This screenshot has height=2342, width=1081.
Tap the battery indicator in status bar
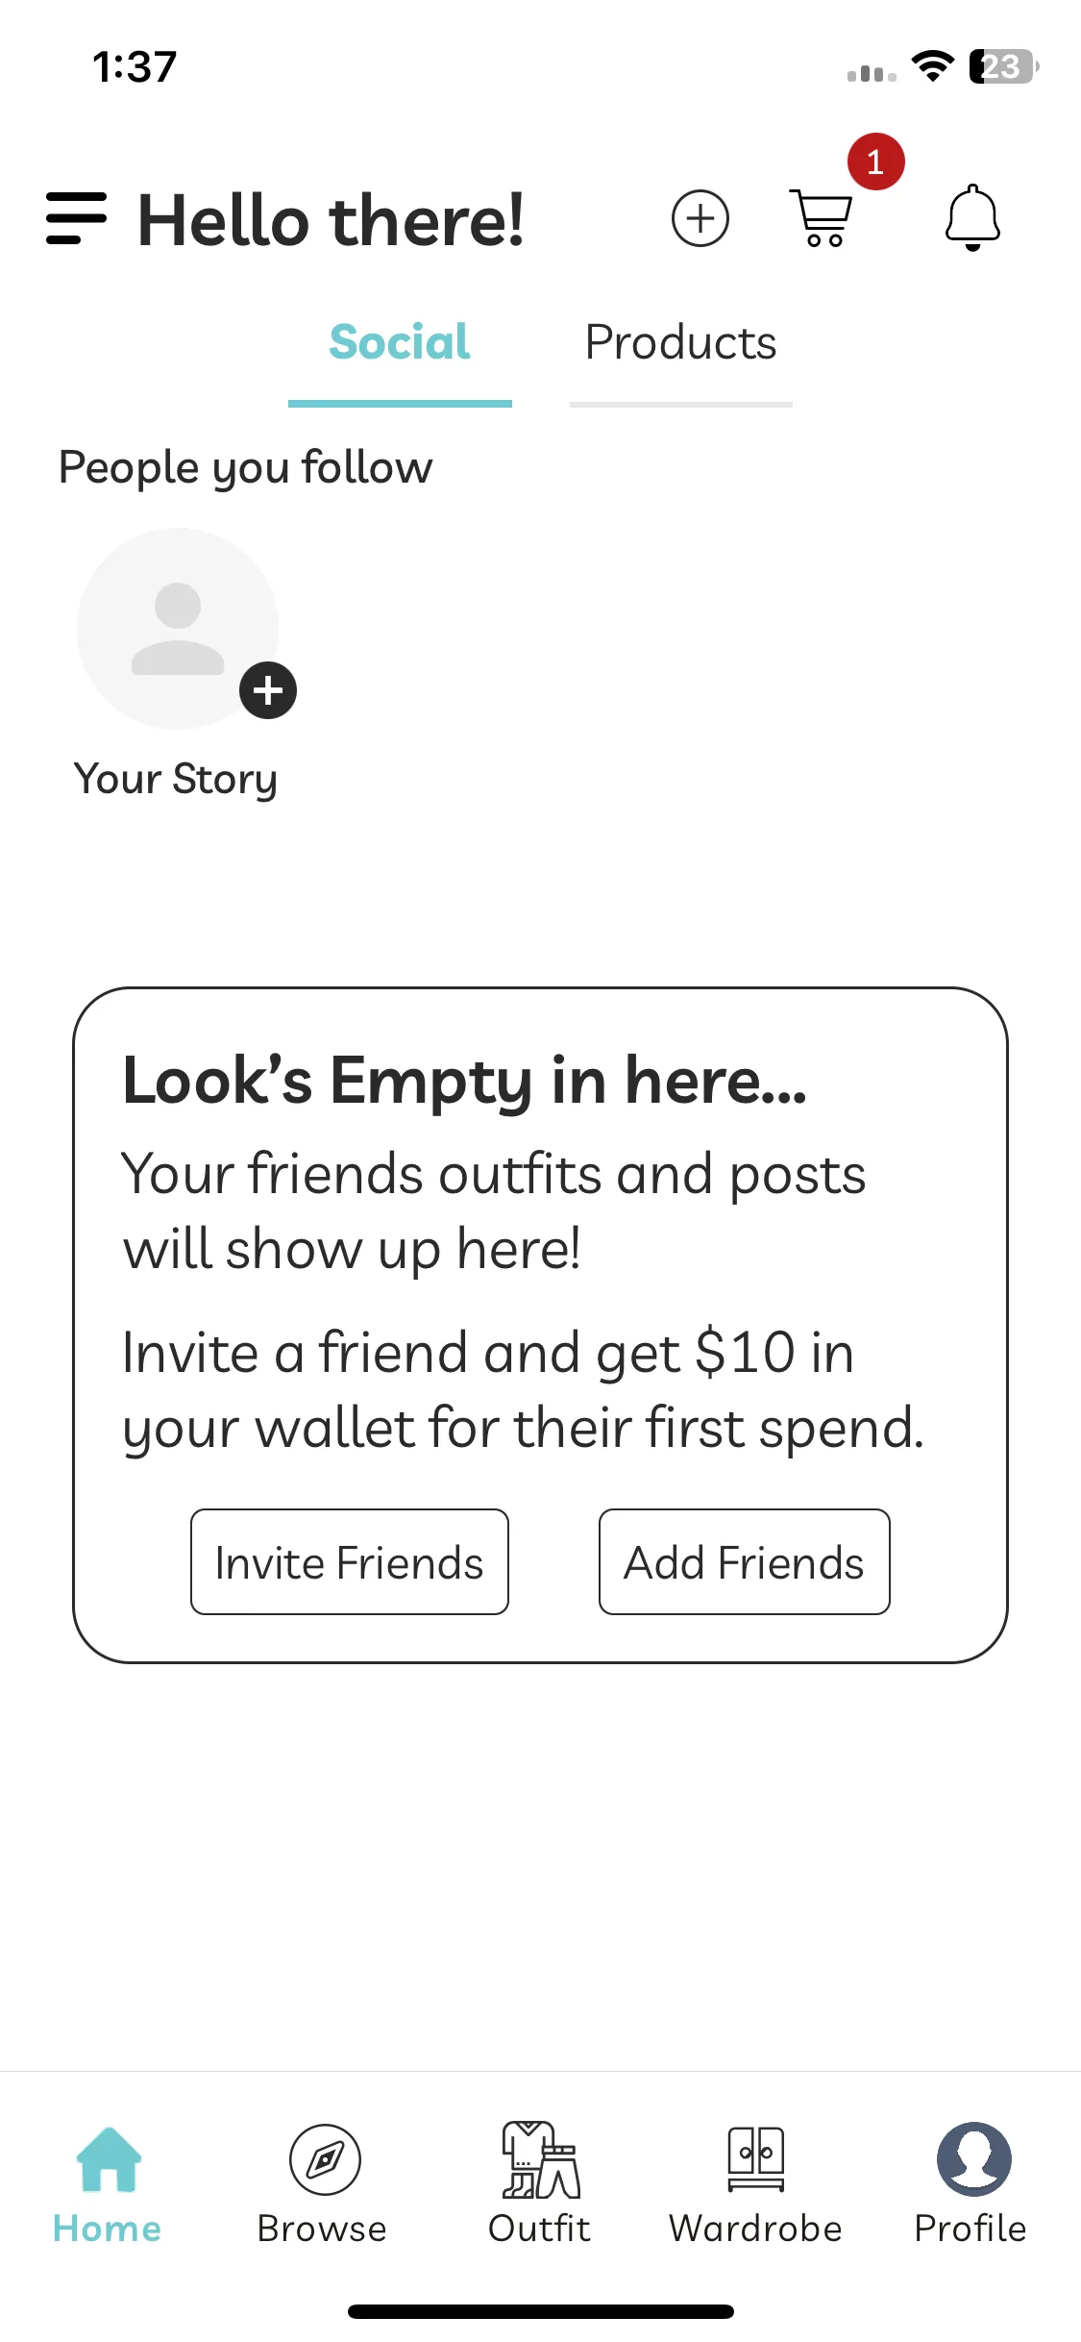[1003, 66]
